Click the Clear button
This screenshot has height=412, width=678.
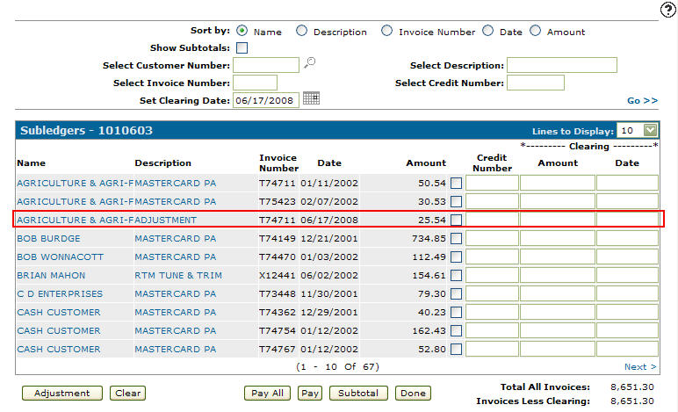click(128, 394)
